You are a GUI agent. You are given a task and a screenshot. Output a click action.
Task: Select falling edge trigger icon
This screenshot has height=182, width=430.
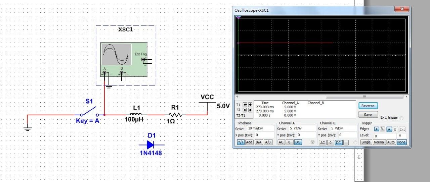click(x=382, y=129)
